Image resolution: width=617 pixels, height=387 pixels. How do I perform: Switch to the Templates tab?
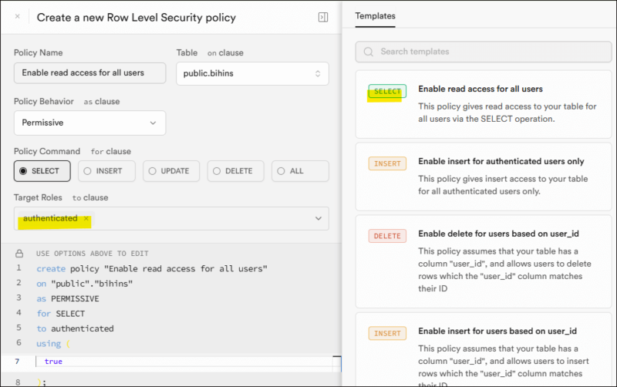click(x=375, y=15)
